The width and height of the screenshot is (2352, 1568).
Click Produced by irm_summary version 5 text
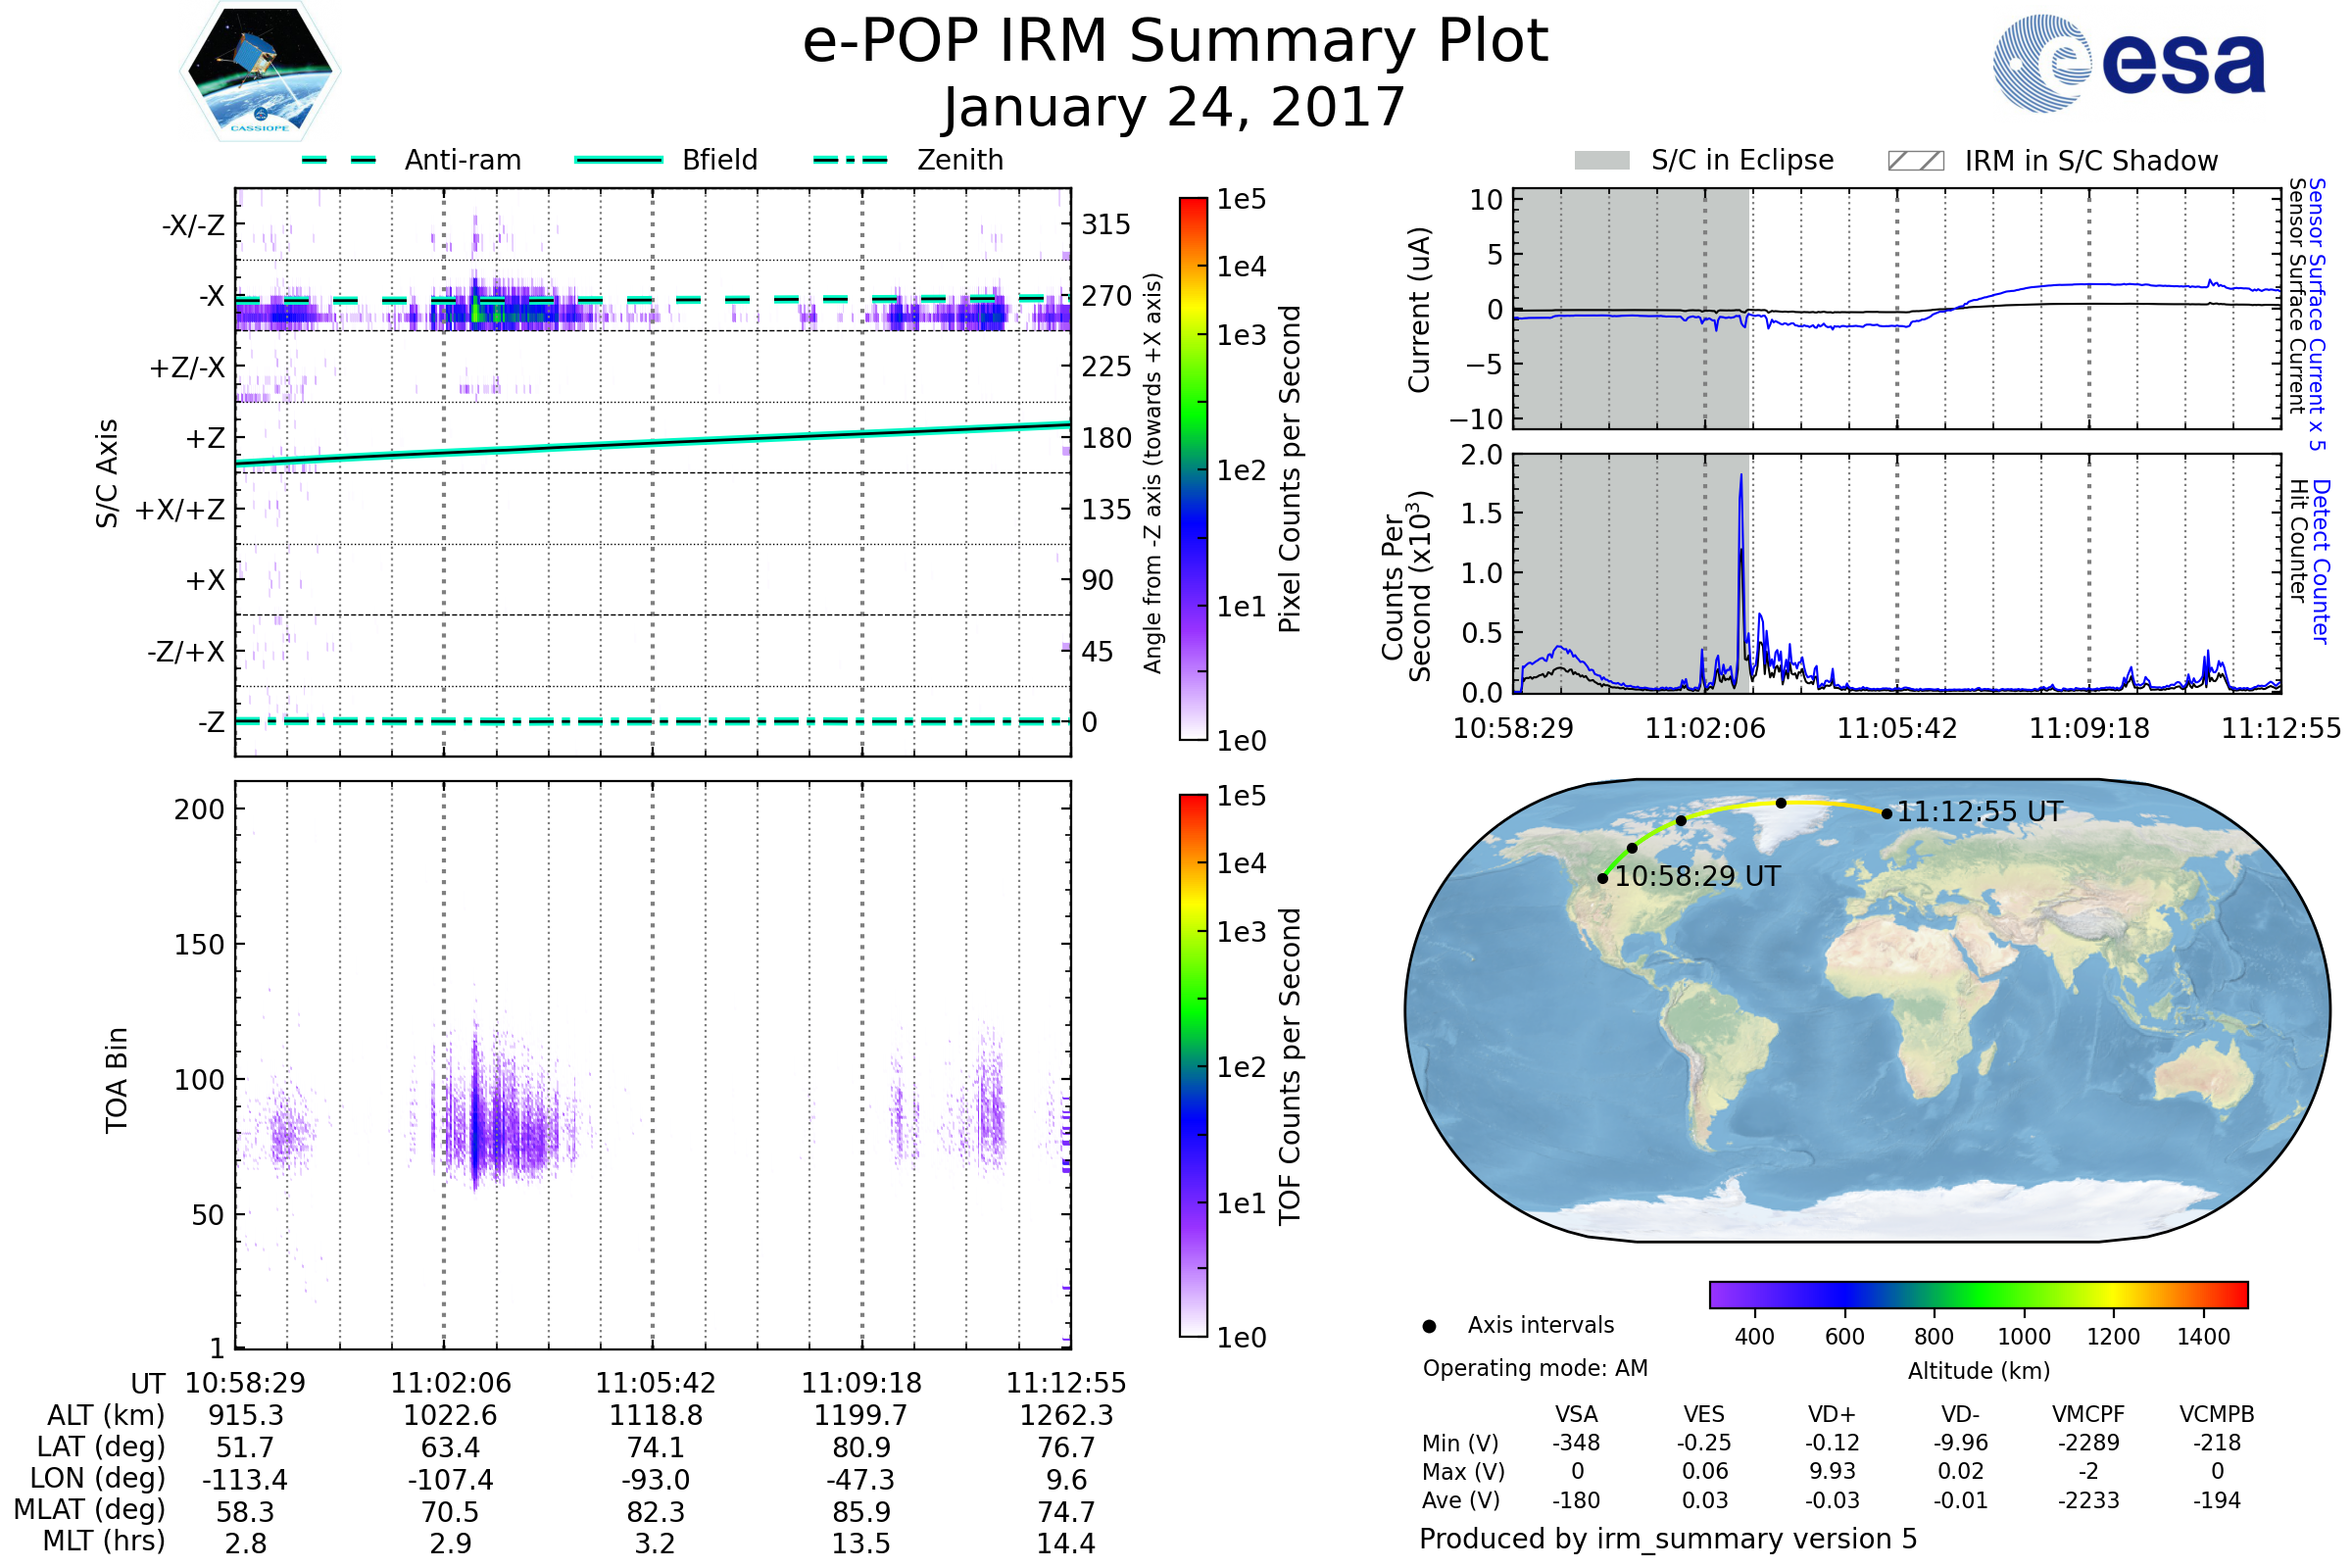pos(1667,1539)
